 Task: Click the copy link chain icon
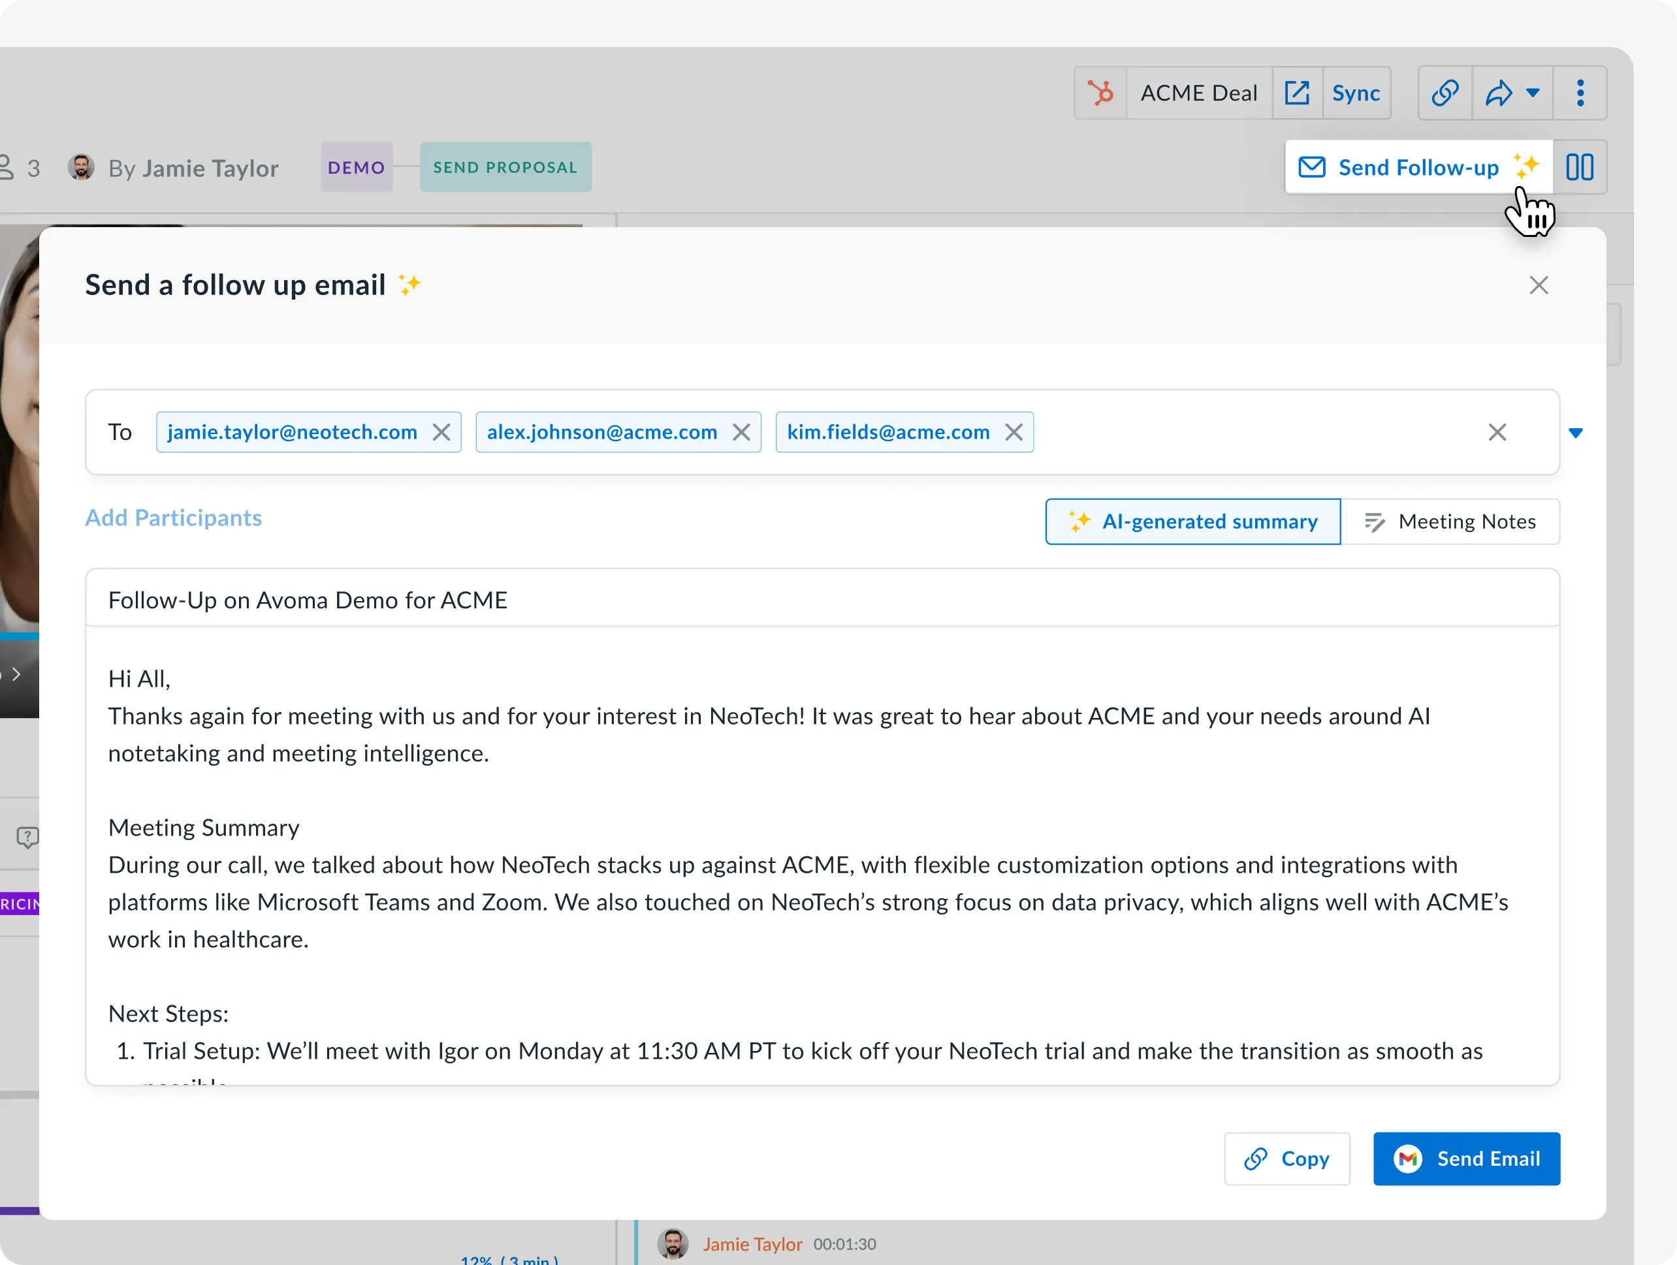pyautogui.click(x=1445, y=93)
